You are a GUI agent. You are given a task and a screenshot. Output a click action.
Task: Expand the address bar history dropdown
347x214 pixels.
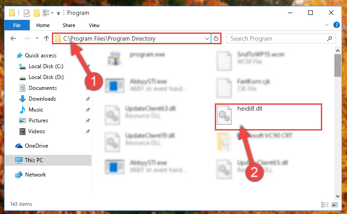[x=207, y=38]
